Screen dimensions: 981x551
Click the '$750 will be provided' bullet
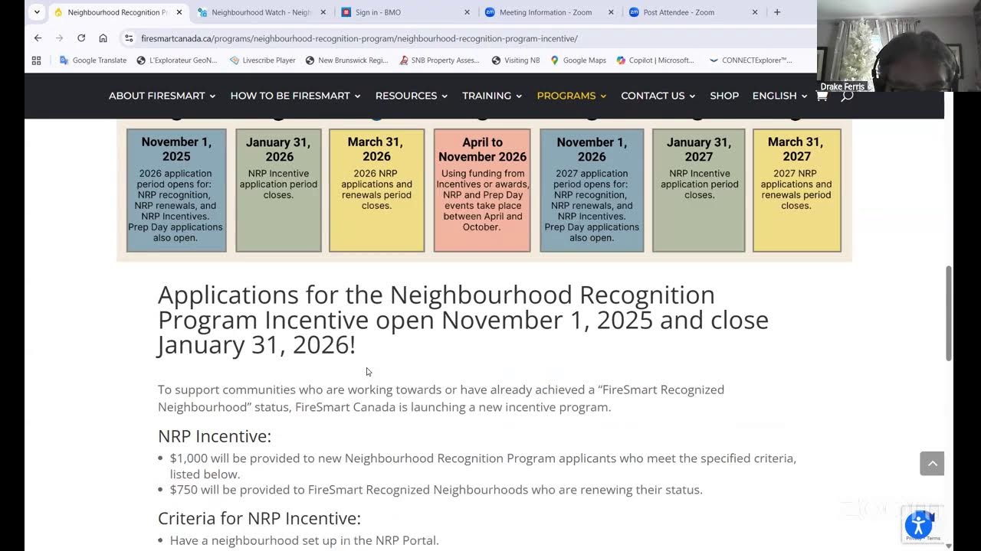(436, 490)
